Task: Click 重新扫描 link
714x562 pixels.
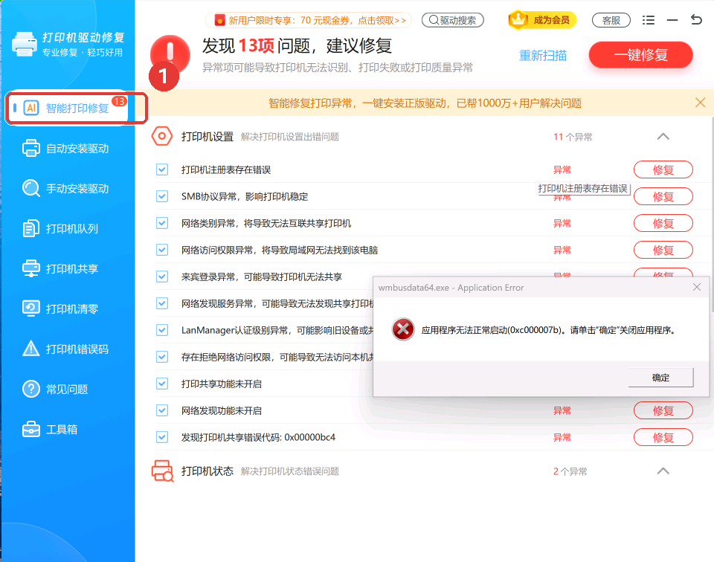Action: coord(543,56)
